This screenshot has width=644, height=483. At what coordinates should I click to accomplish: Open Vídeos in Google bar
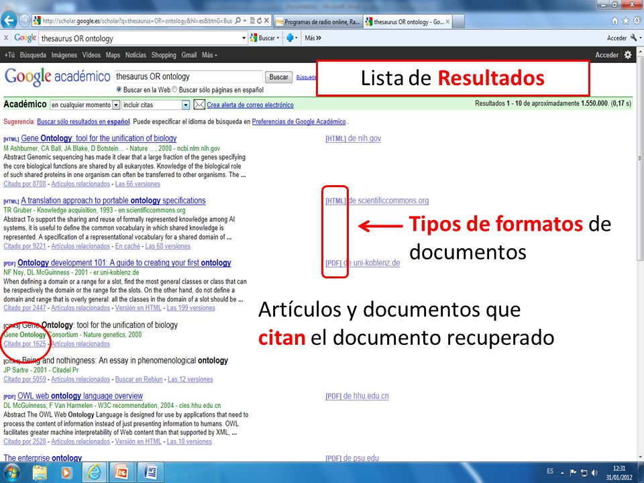[x=91, y=54]
